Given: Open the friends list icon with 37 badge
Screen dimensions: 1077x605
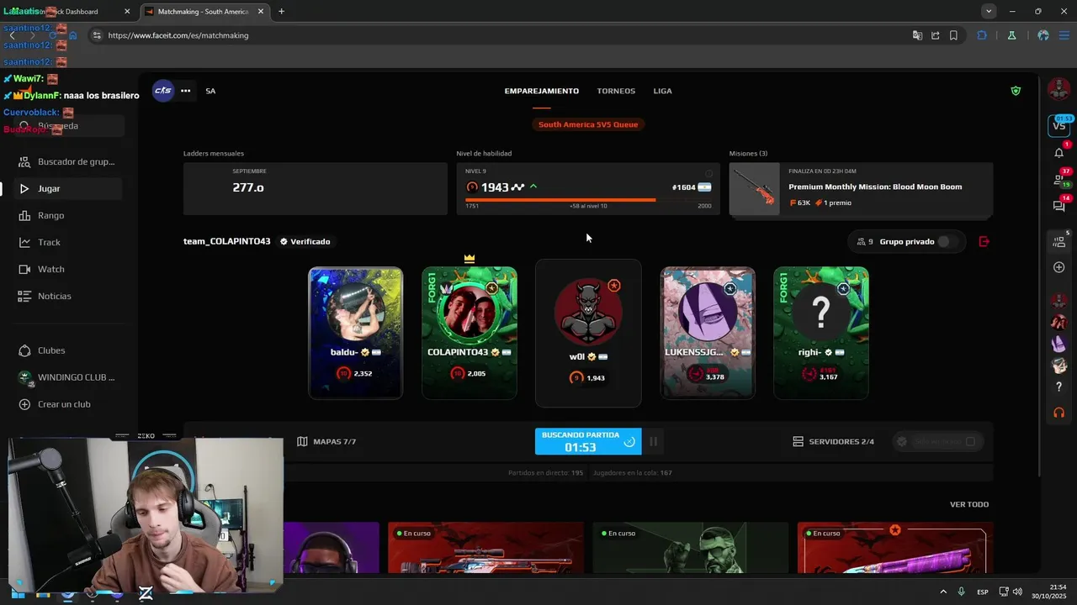Looking at the screenshot, I should pos(1058,179).
